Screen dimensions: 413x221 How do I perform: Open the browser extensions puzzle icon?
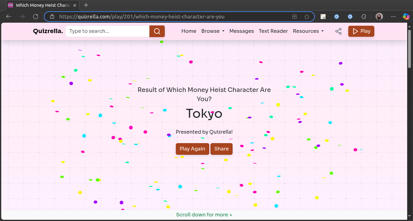pyautogui.click(x=363, y=17)
